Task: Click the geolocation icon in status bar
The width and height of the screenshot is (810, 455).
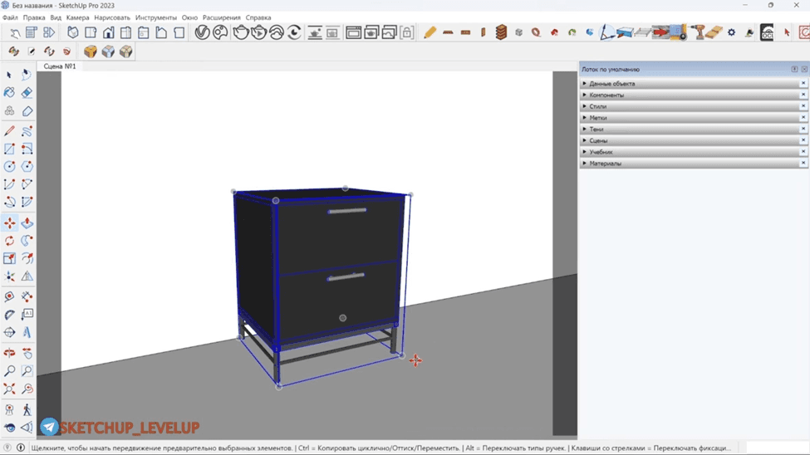Action: tap(7, 448)
